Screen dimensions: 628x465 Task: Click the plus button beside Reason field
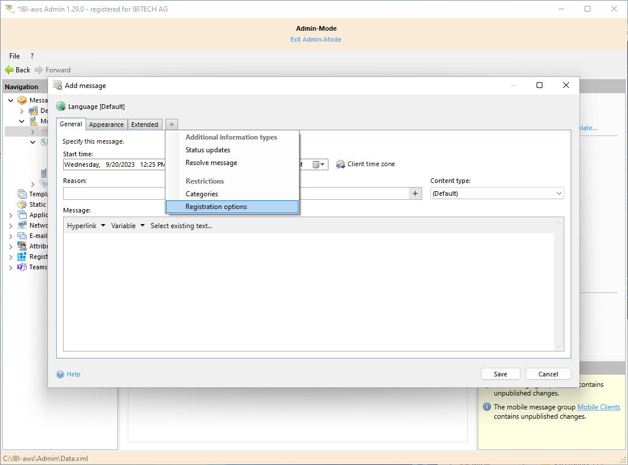click(415, 193)
